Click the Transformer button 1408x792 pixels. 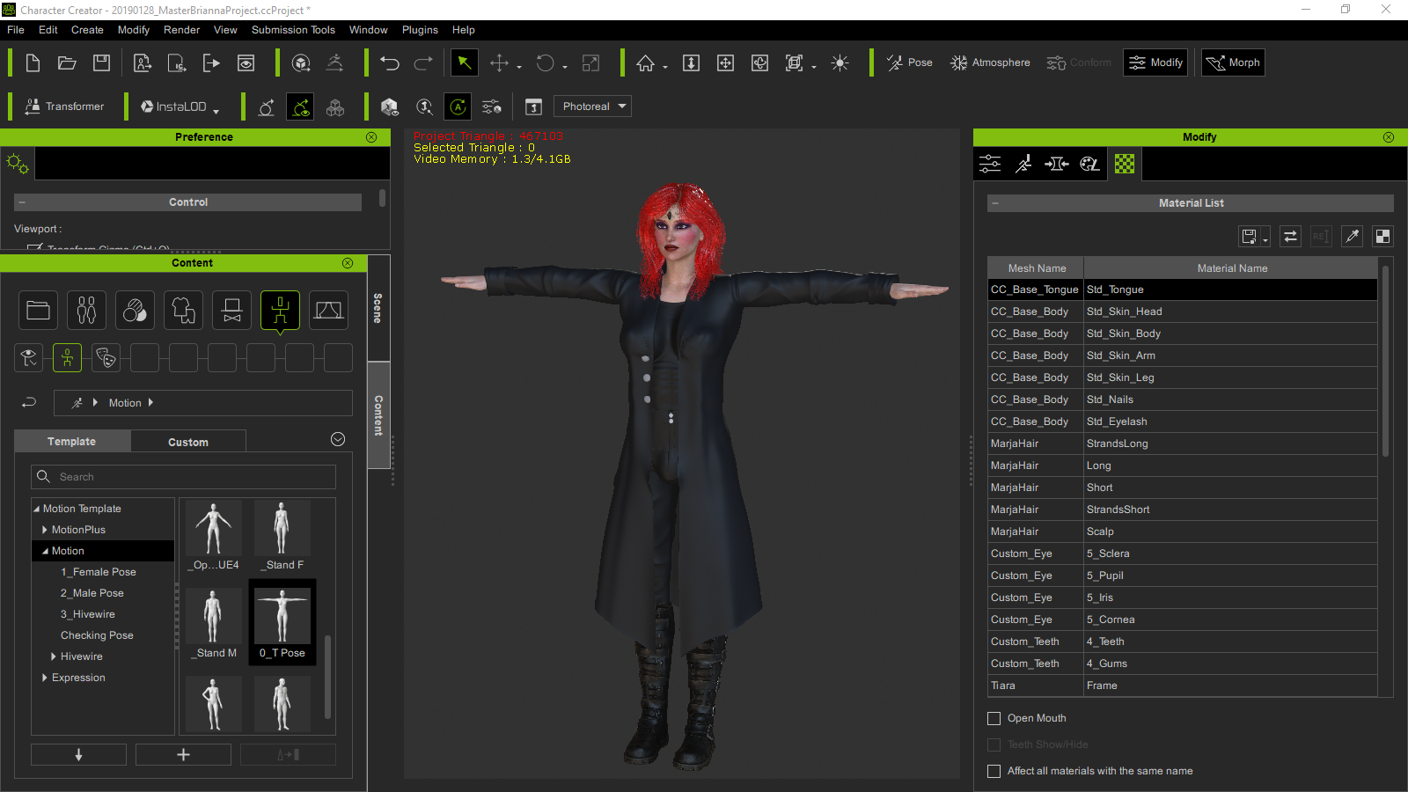(64, 106)
